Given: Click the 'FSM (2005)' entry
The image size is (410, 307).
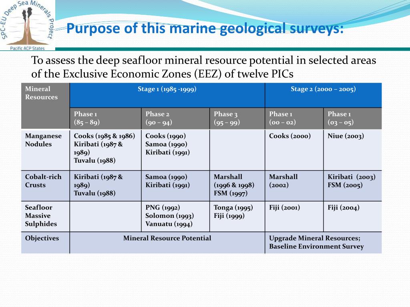Looking at the screenshot, I should (x=345, y=185).
